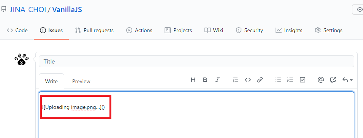Go to the Actions tab

pyautogui.click(x=139, y=30)
